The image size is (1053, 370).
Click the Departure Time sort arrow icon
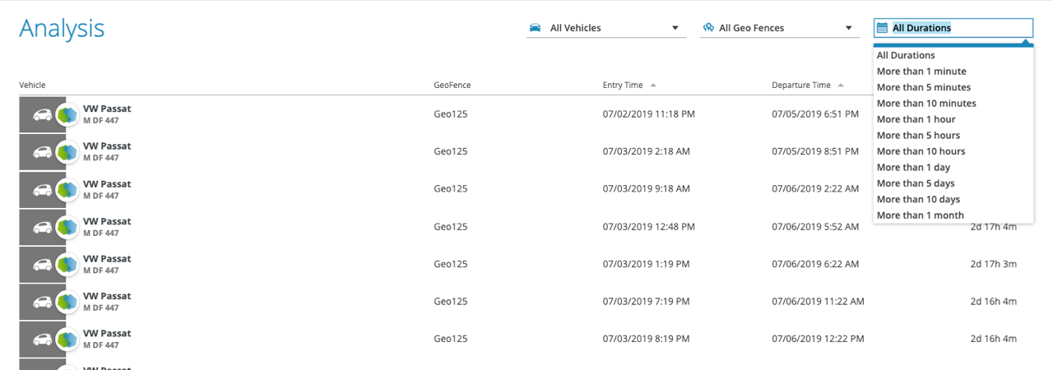(x=840, y=86)
